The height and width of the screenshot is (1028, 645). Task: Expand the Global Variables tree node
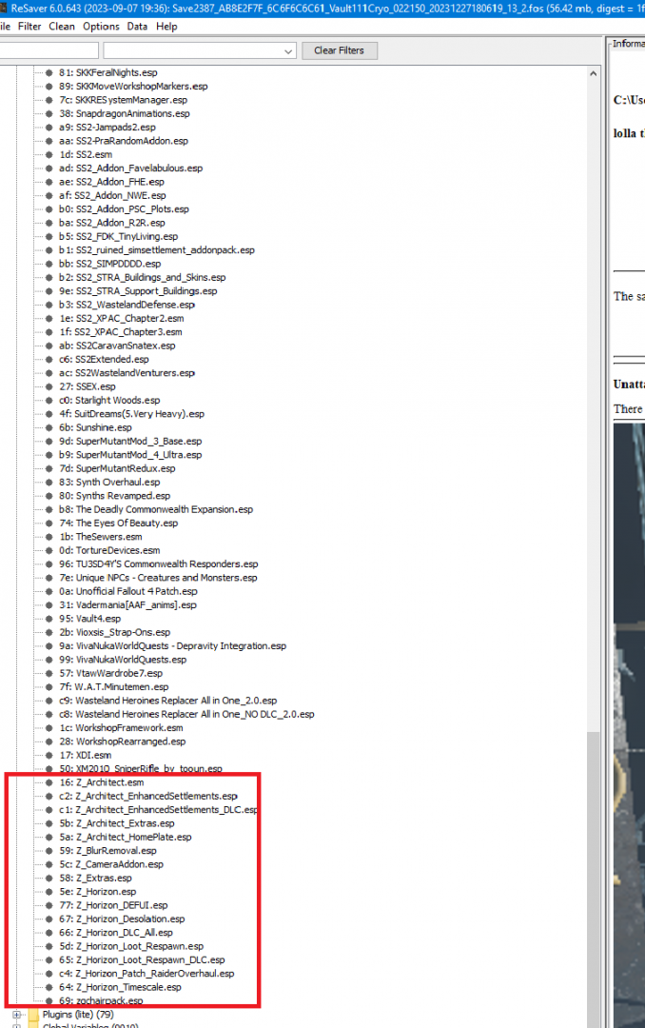(16, 1027)
